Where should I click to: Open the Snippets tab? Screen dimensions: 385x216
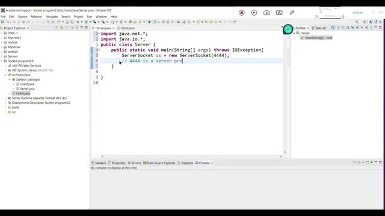(x=185, y=163)
